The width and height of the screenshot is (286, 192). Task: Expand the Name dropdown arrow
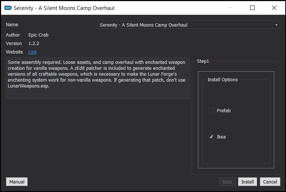coord(276,25)
